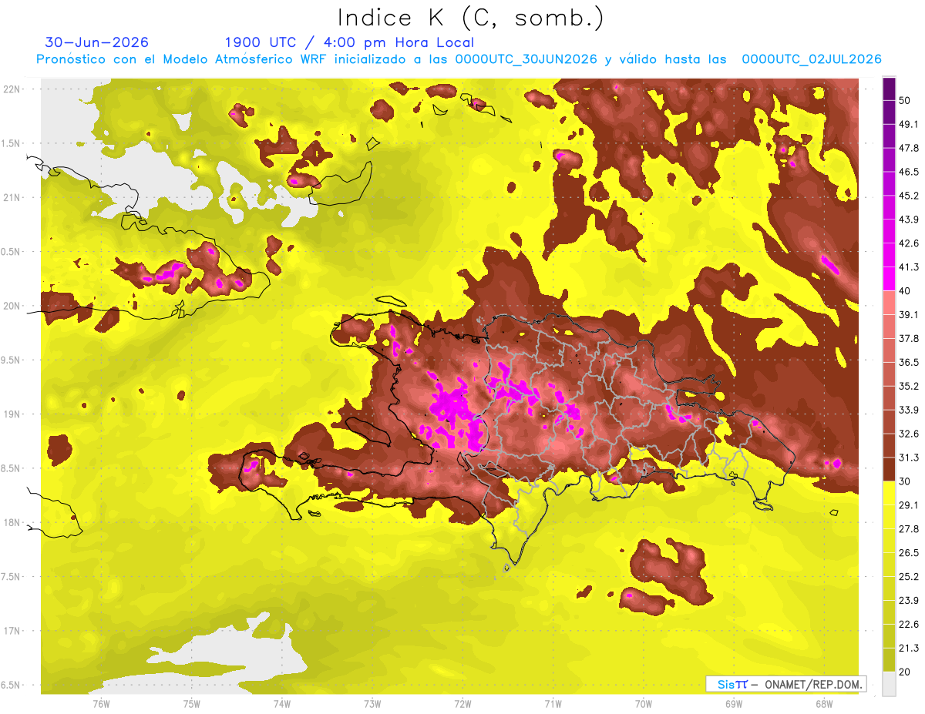Click the '29.1' colorbar label
Viewport: 925px width, 714px height.
click(909, 505)
